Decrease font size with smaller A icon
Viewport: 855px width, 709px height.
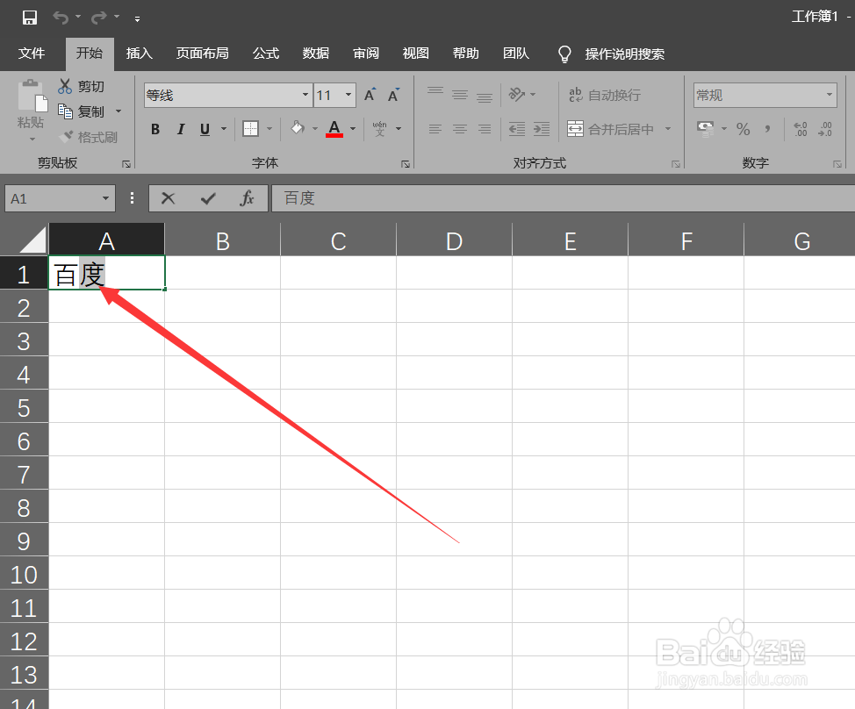tap(393, 96)
